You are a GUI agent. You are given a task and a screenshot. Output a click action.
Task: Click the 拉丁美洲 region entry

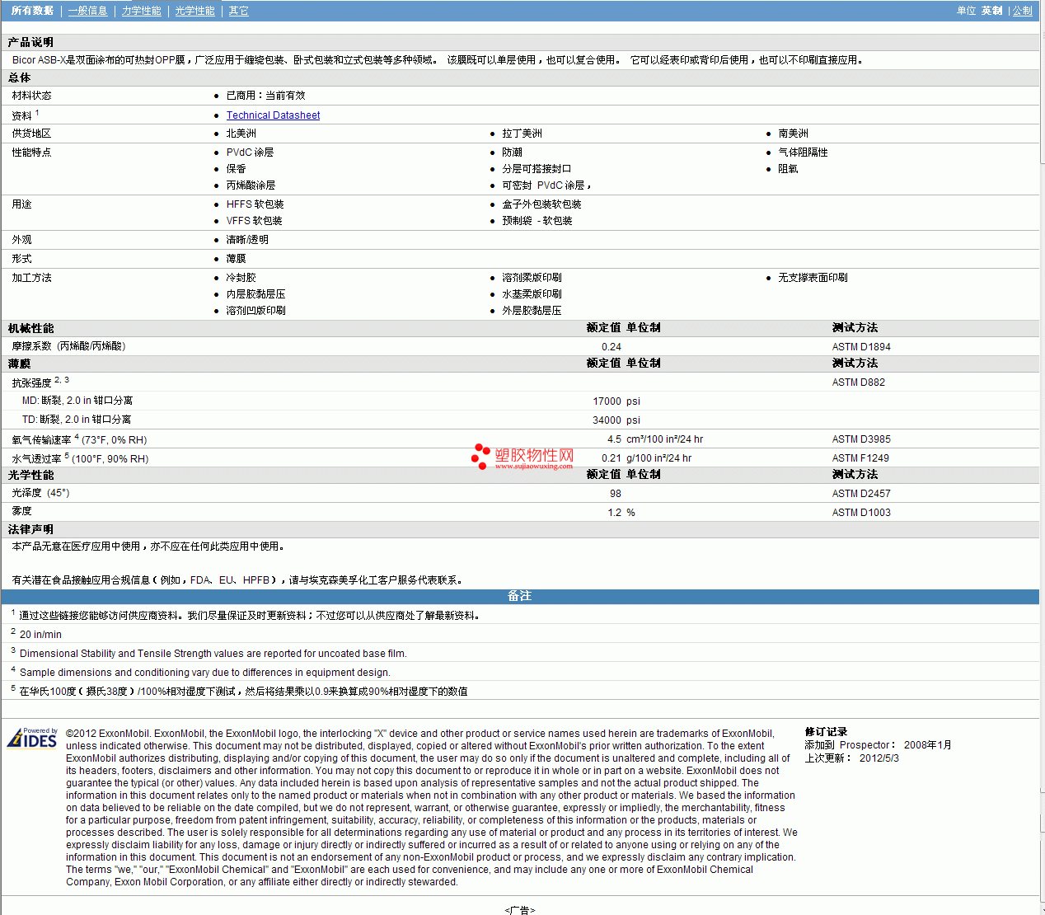522,134
